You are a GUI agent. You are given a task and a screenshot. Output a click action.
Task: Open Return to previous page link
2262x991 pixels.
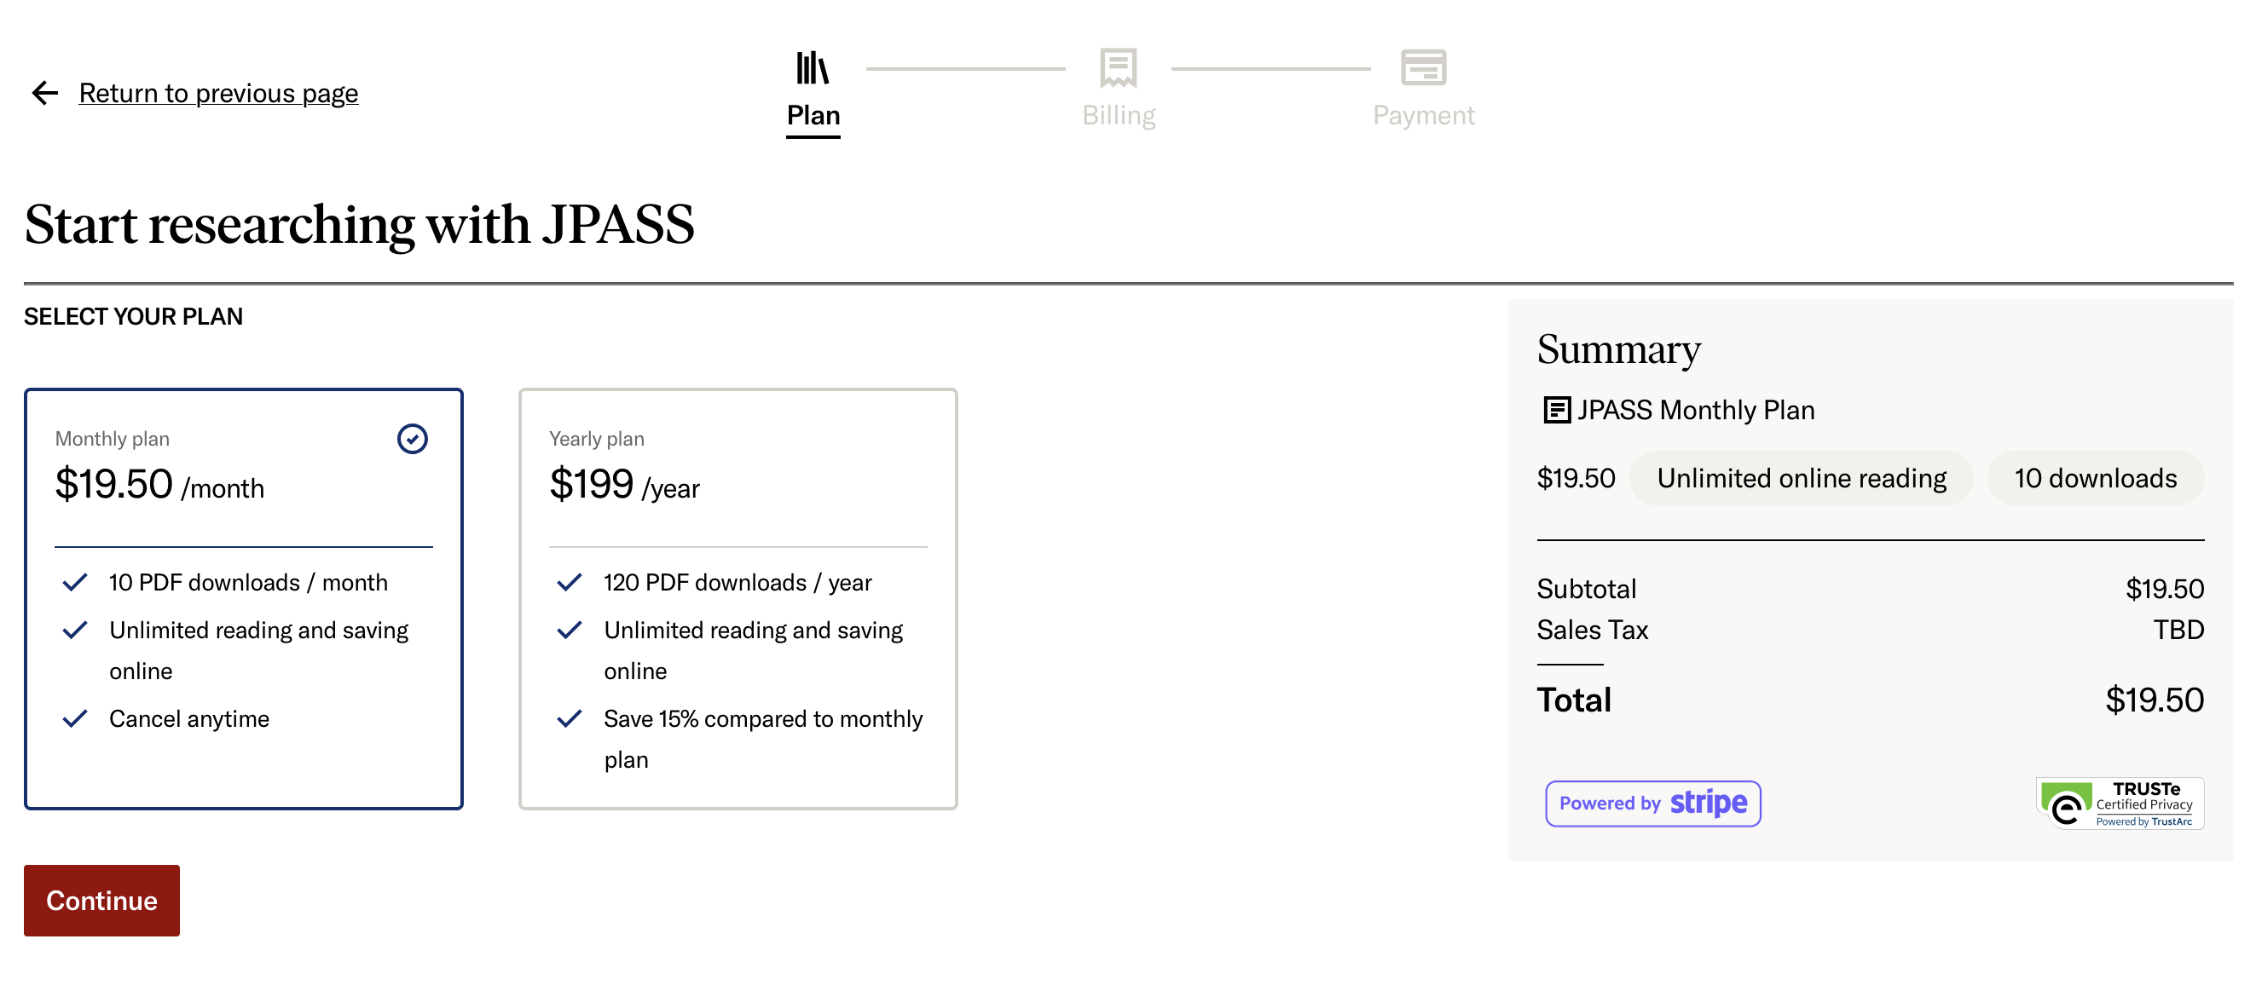click(217, 93)
